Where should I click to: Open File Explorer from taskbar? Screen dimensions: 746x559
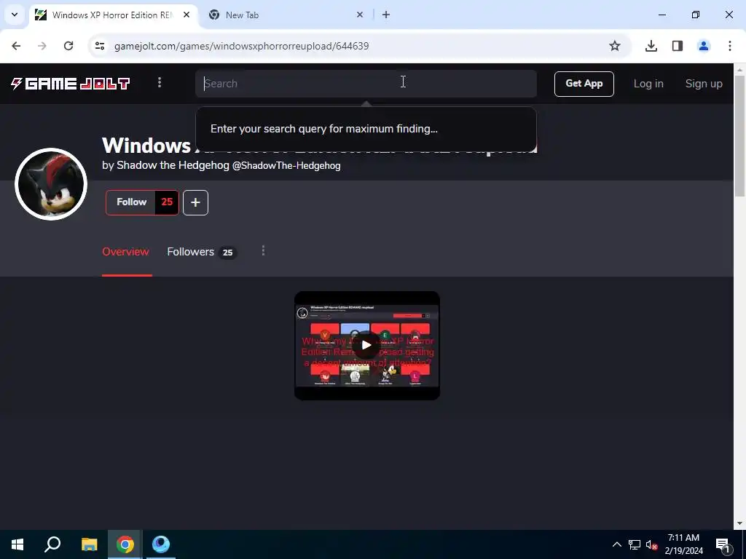pos(89,544)
